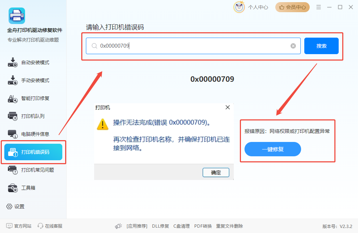Open the smart print repair icon
This screenshot has width=358, height=233.
click(13, 98)
